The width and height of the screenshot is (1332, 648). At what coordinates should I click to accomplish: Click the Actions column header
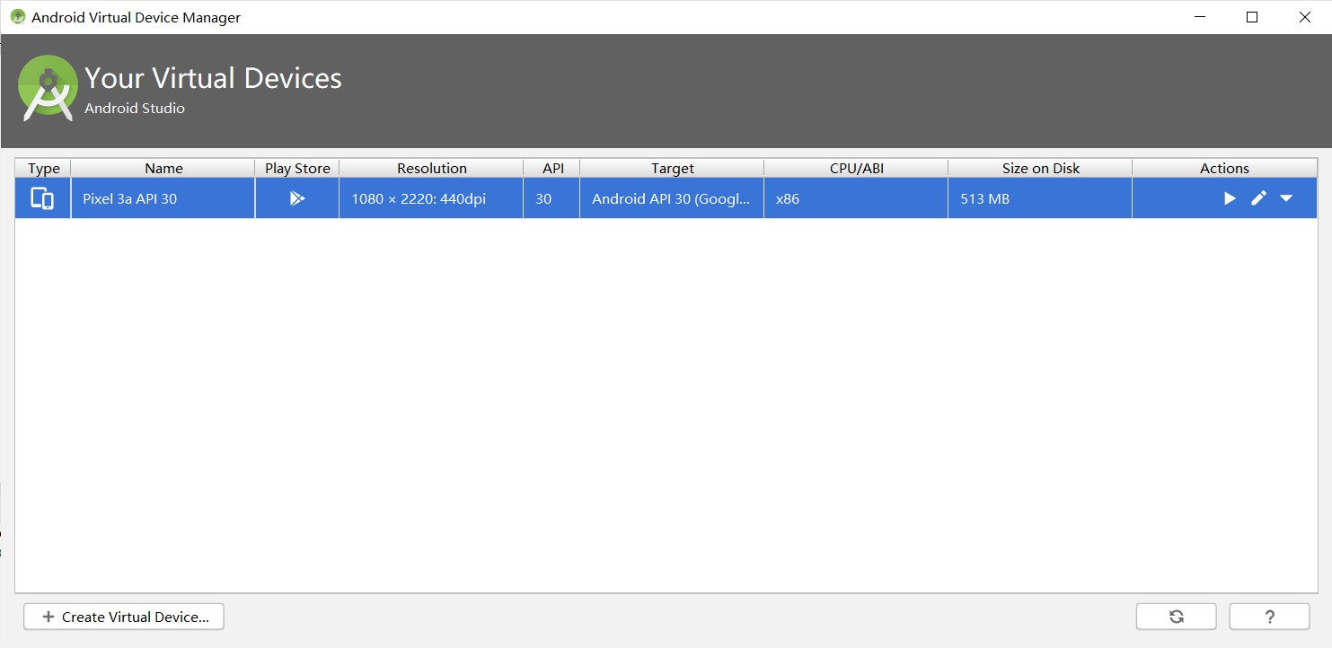[1224, 168]
